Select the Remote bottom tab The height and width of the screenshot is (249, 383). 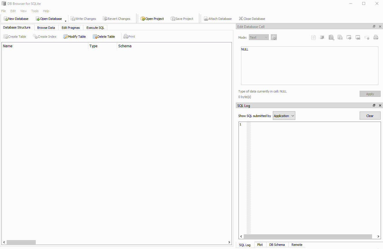[x=297, y=245]
